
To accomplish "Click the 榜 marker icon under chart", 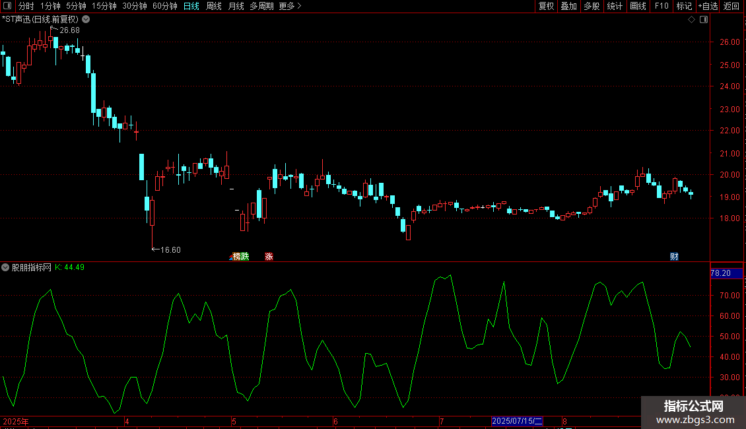I will click(x=236, y=256).
